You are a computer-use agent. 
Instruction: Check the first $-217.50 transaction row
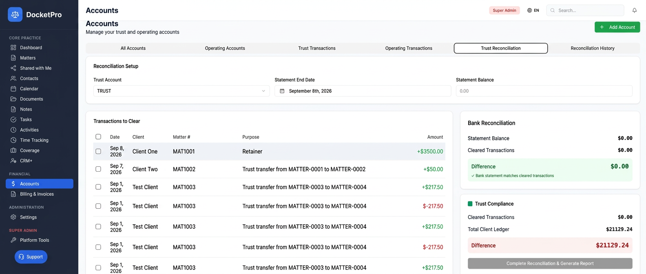click(x=98, y=206)
